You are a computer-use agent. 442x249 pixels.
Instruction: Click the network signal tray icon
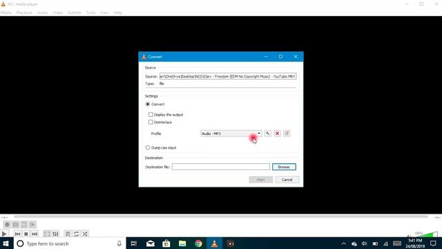click(x=386, y=243)
